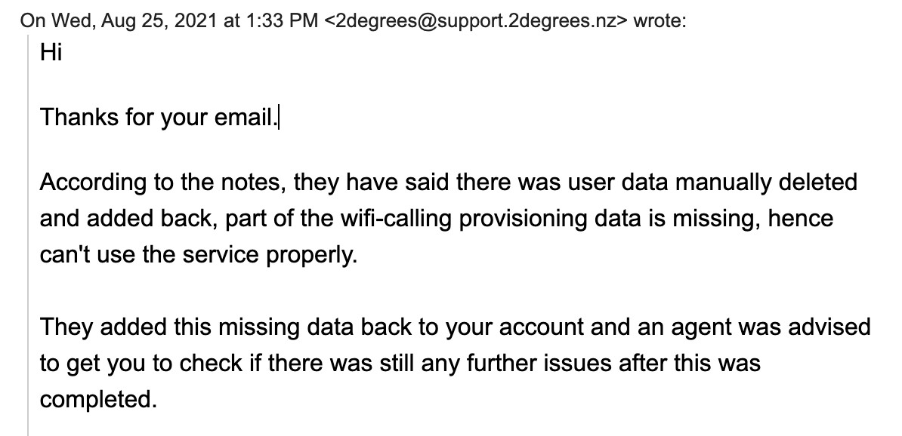The image size is (902, 436).
Task: Place cursor on the 'Hi' greeting line
Action: 51,53
